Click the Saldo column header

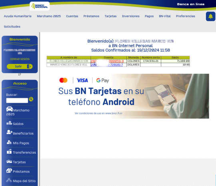click(175, 57)
